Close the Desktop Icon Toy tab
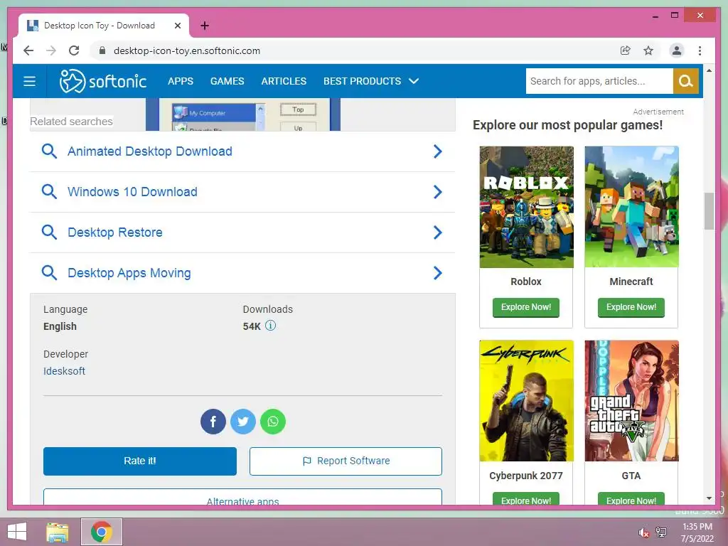 point(177,26)
